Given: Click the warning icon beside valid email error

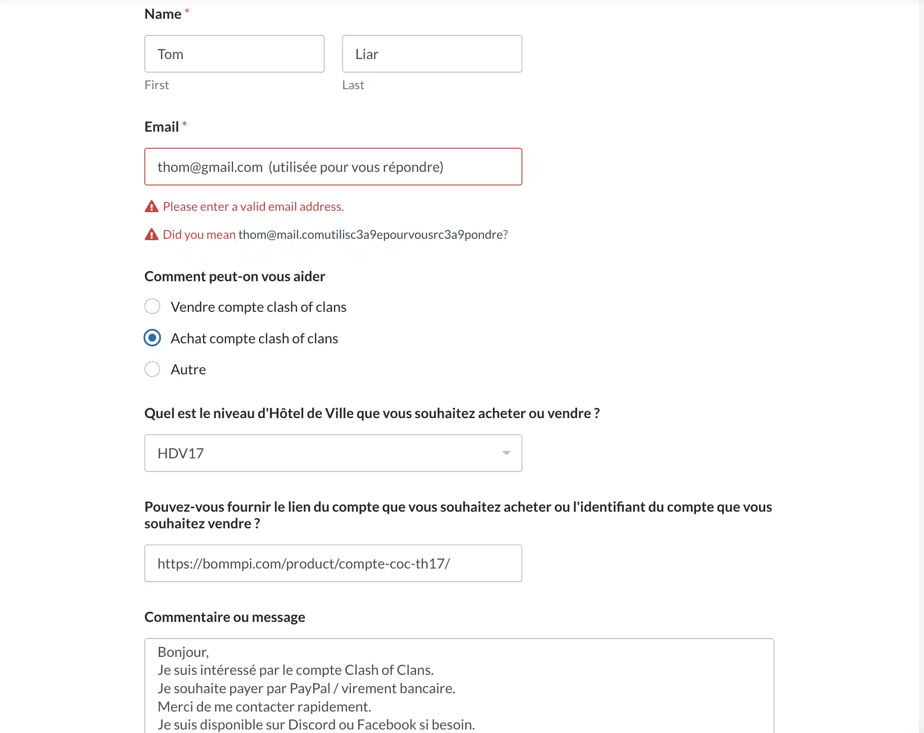Looking at the screenshot, I should 151,206.
